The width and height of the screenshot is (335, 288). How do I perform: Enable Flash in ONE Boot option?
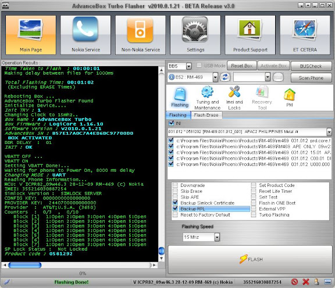254,203
